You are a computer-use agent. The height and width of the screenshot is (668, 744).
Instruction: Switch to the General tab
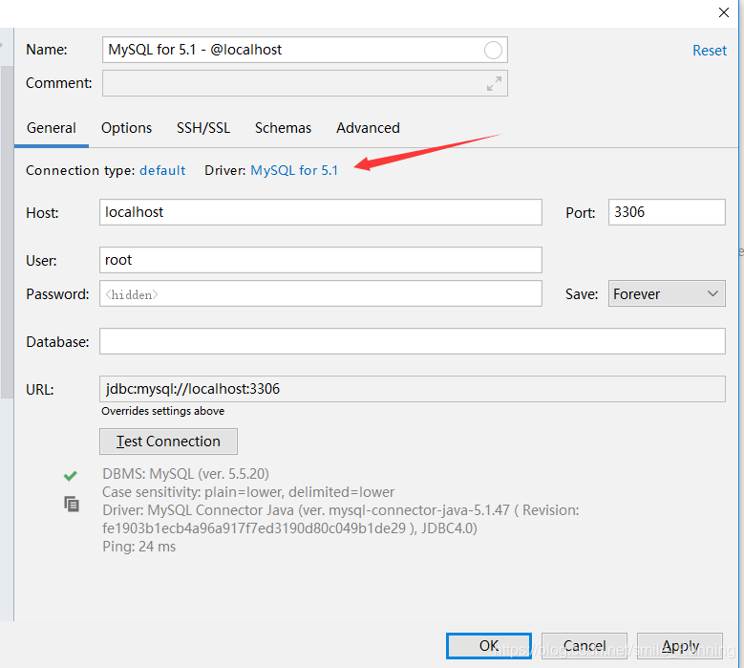tap(52, 128)
